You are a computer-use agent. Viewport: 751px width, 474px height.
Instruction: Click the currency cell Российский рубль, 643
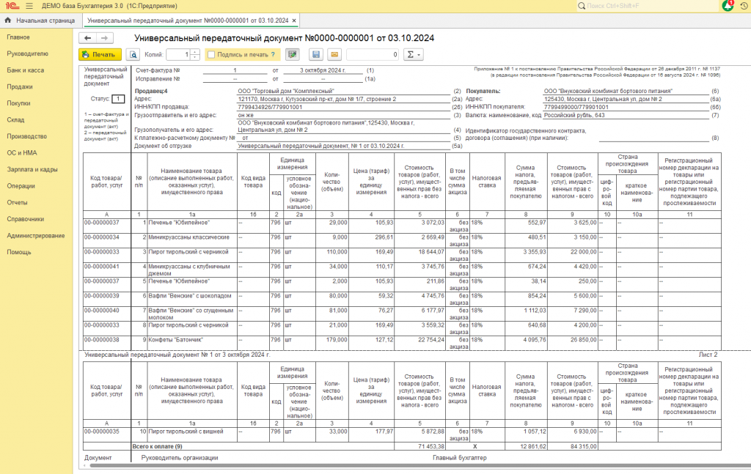pos(574,115)
